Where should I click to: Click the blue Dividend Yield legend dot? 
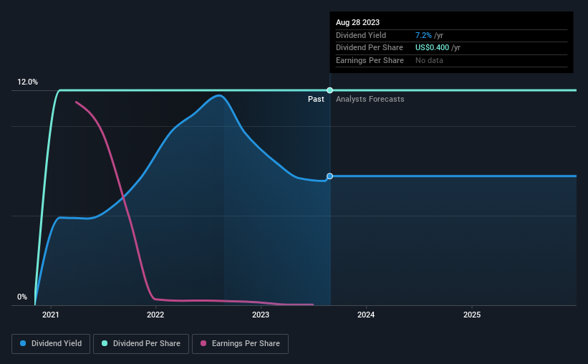point(23,343)
